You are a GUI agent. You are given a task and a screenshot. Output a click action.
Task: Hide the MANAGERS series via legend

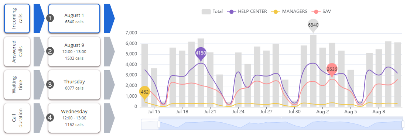point(289,11)
